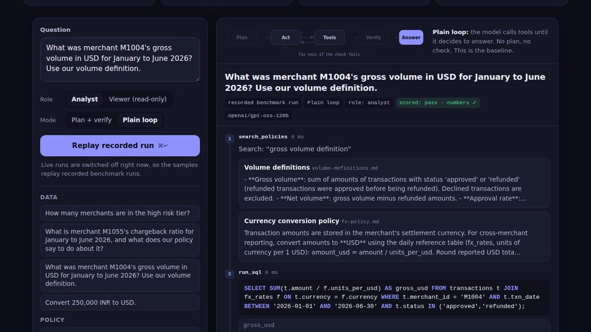591x332 pixels.
Task: Click the question heading in results panel
Action: coord(385,82)
